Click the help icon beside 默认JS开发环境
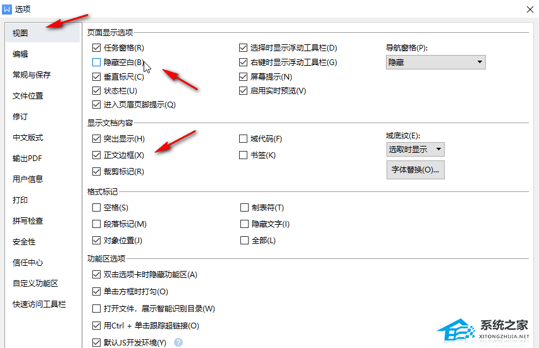This screenshot has width=539, height=348. pos(178,342)
